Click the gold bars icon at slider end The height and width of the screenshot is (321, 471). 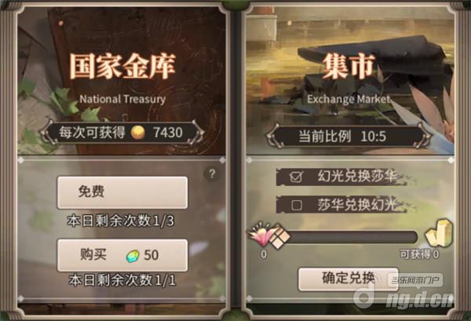pyautogui.click(x=439, y=233)
